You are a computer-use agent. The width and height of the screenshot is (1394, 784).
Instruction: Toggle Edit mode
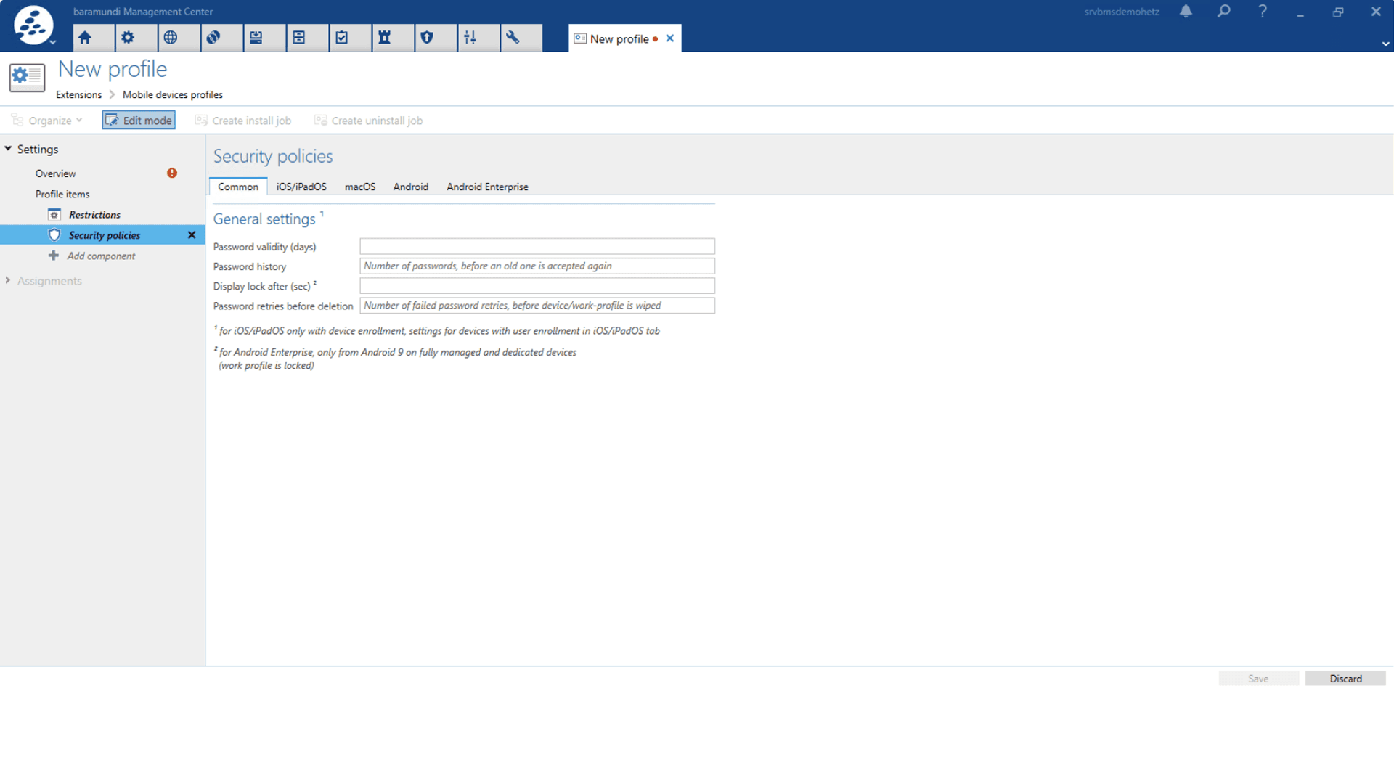(x=139, y=121)
